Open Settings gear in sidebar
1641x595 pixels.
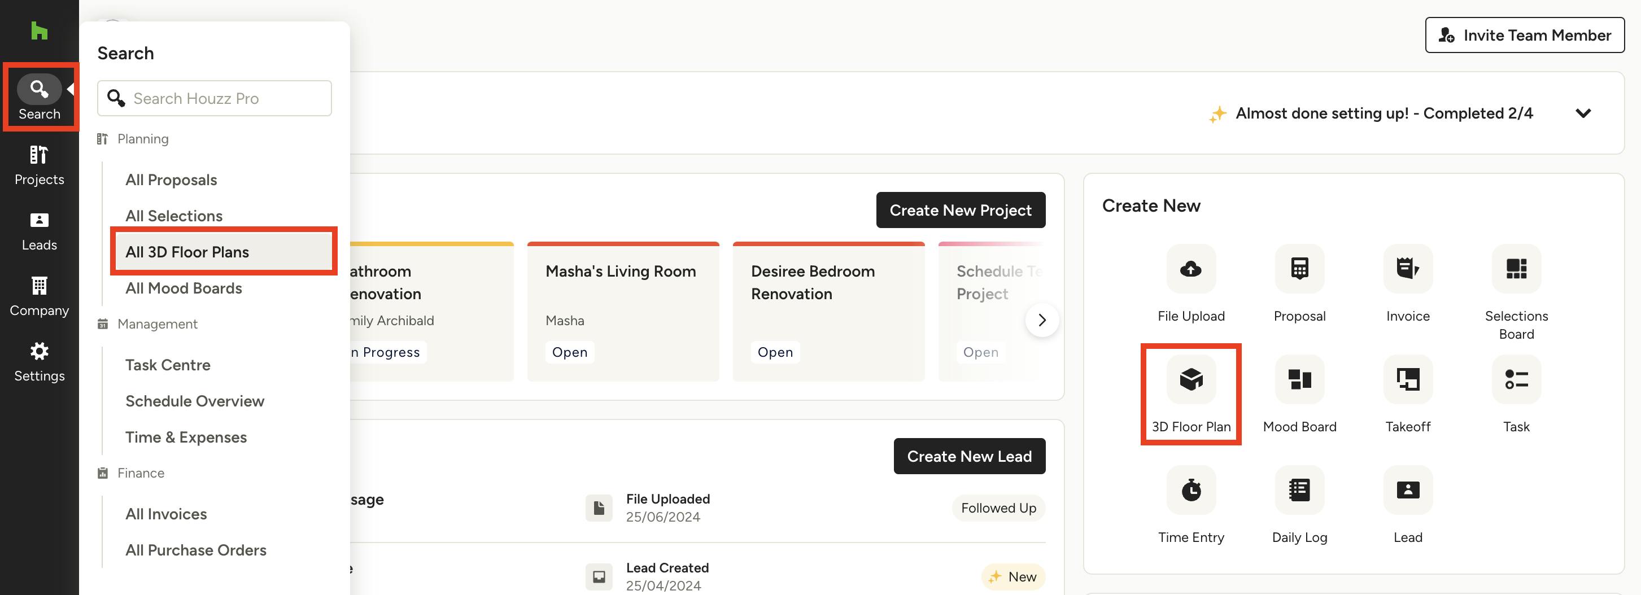pyautogui.click(x=40, y=362)
